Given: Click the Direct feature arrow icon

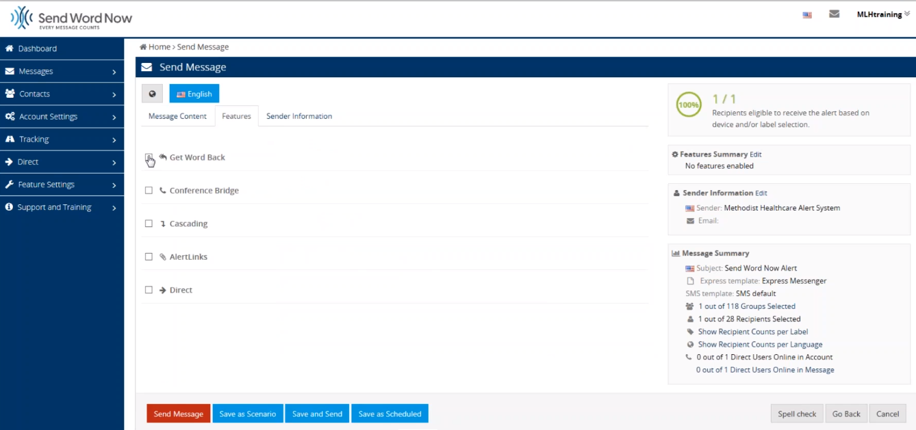Looking at the screenshot, I should coord(163,290).
